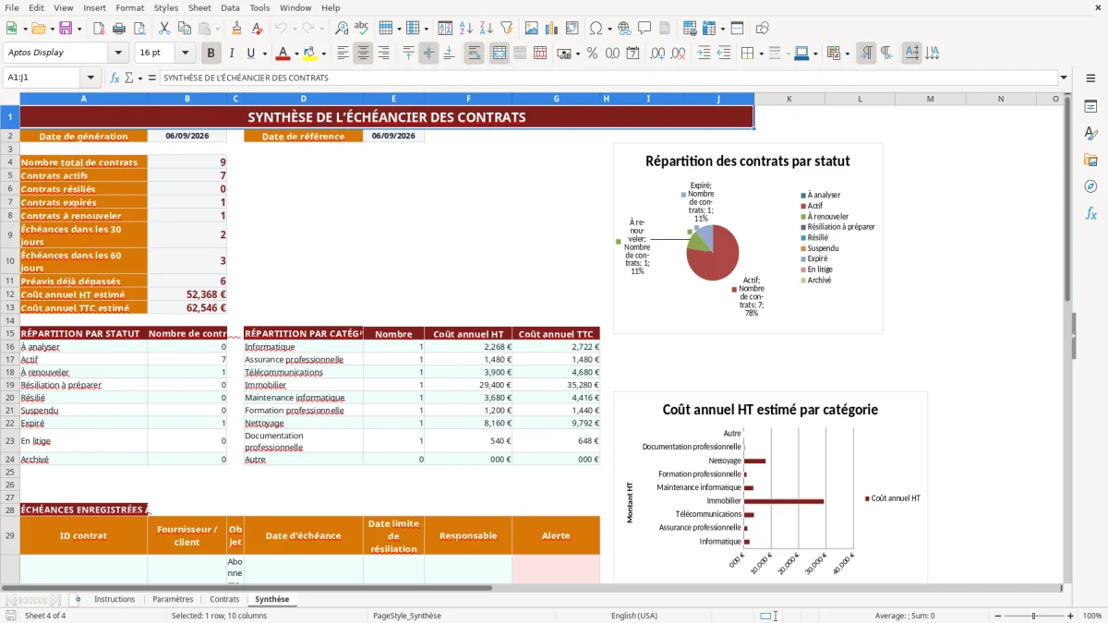Expand the font color dropdown arrow
Screen dimensions: 1108x623
click(296, 54)
